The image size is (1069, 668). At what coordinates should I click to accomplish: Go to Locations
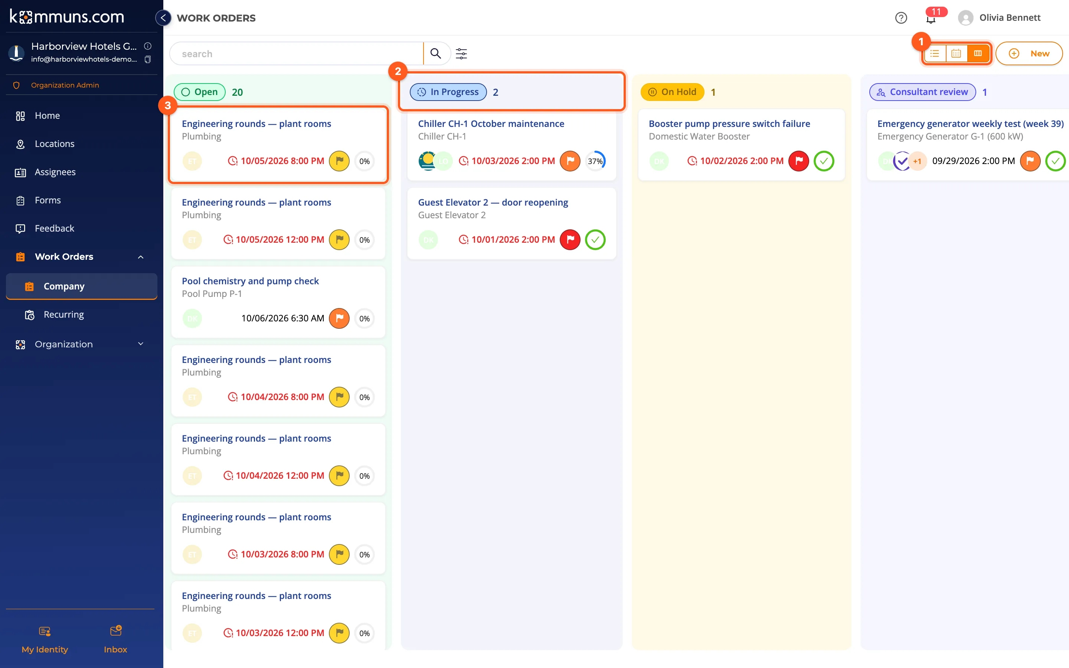82,144
